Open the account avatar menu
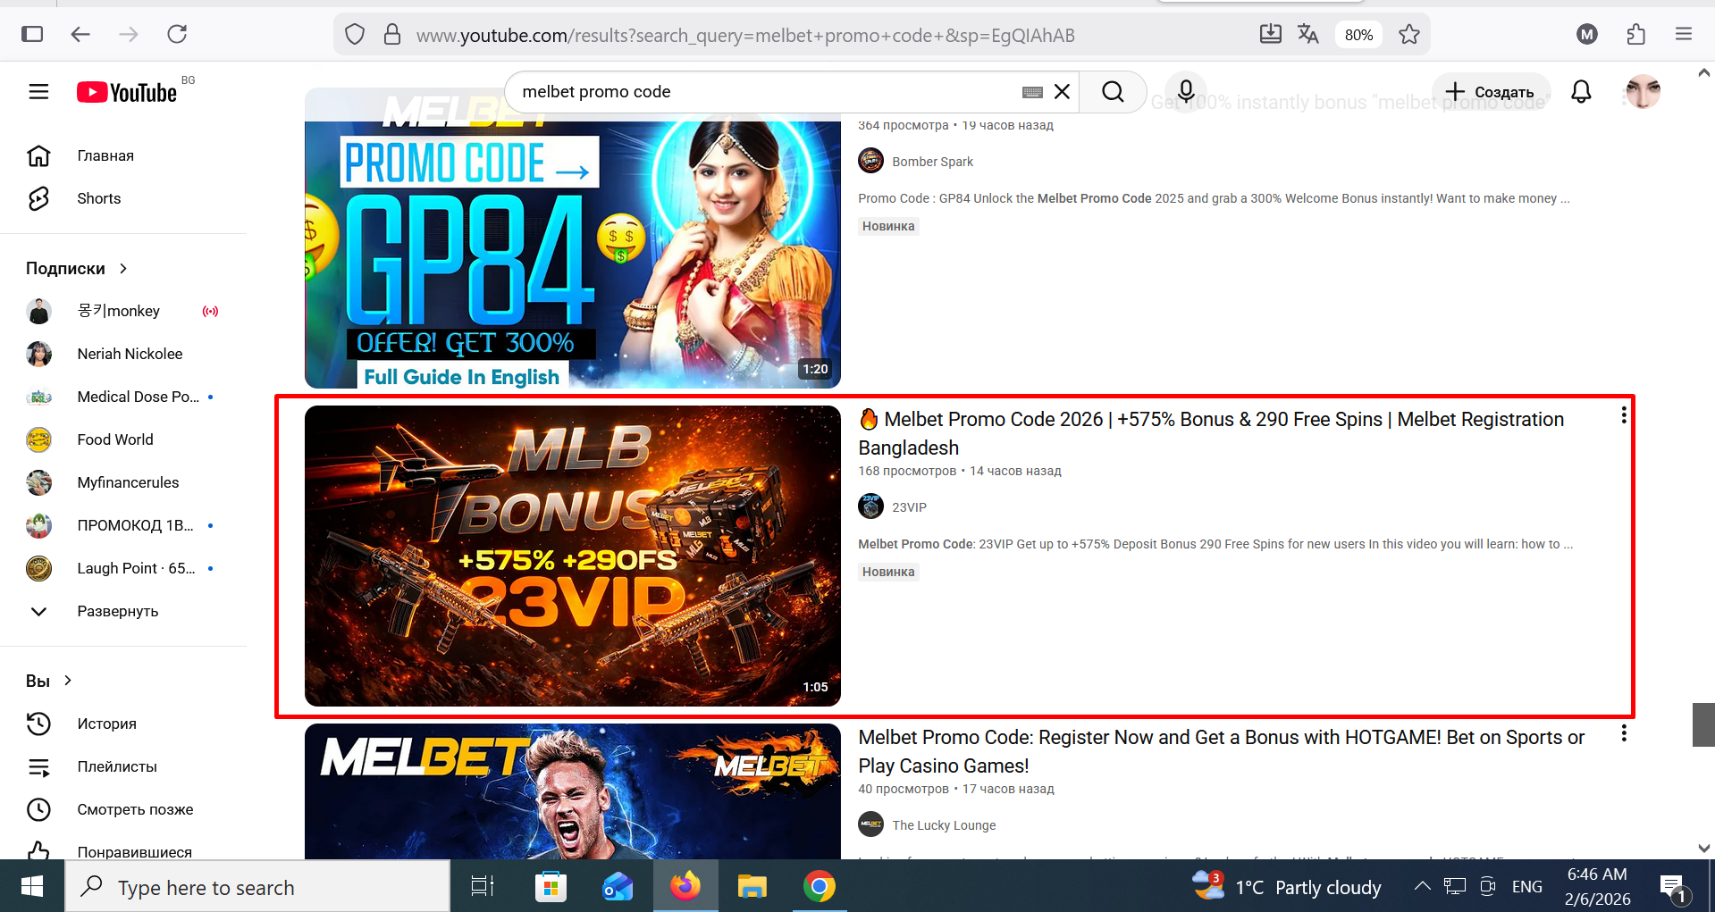This screenshot has width=1715, height=912. (1643, 91)
